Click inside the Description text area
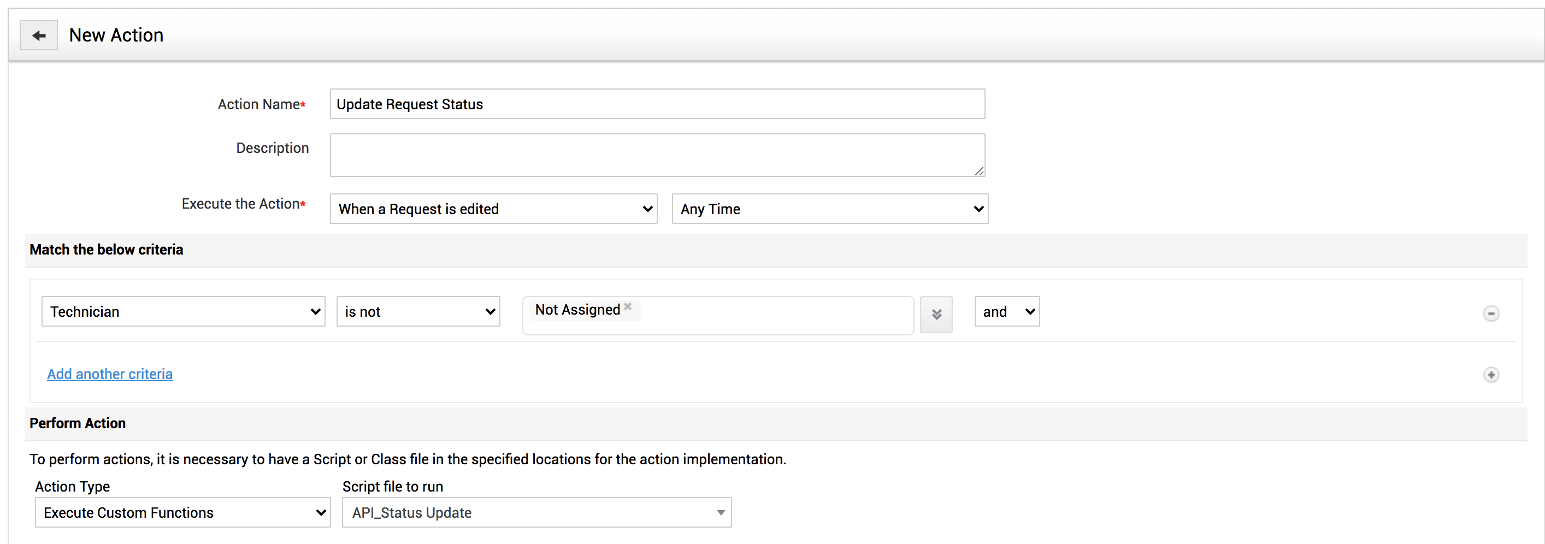1545x544 pixels. (657, 155)
